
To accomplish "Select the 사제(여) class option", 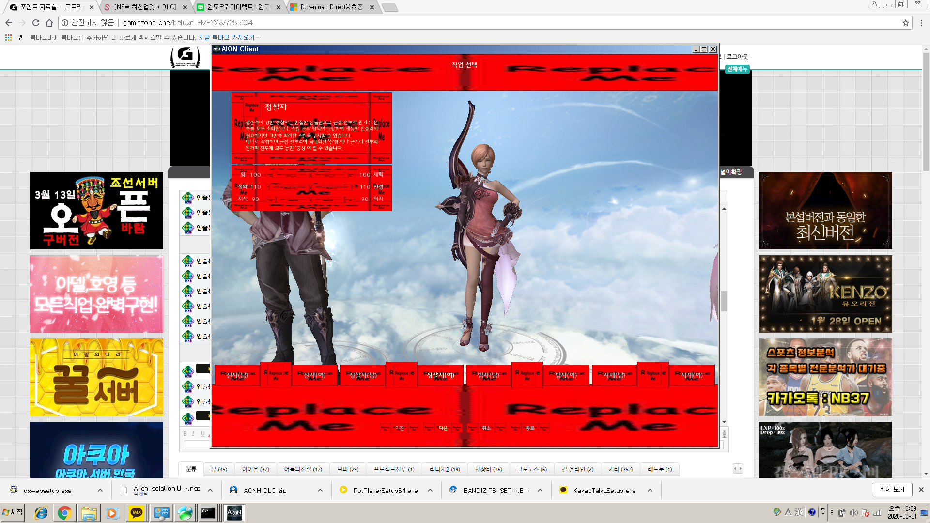I will (x=692, y=375).
